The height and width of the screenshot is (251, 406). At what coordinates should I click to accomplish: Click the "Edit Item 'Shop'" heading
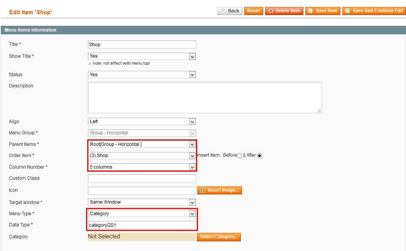(x=30, y=12)
